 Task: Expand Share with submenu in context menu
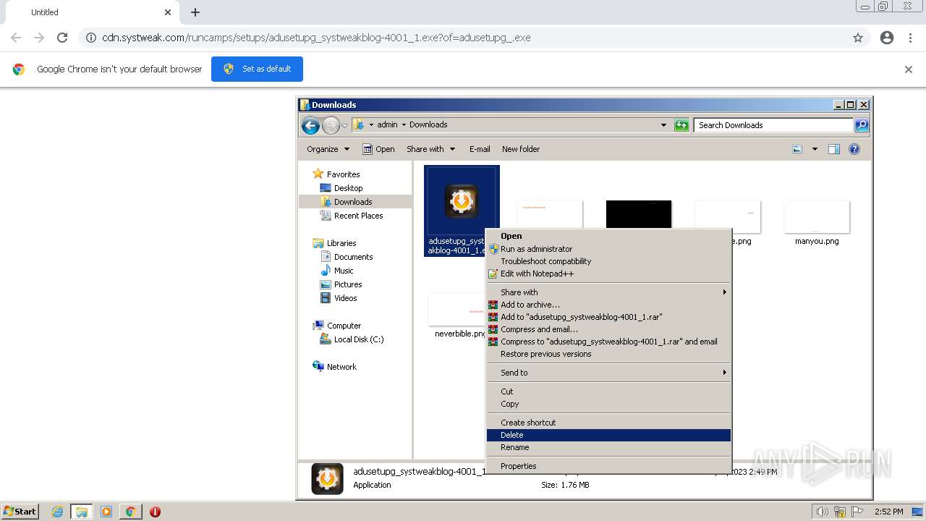click(x=608, y=292)
